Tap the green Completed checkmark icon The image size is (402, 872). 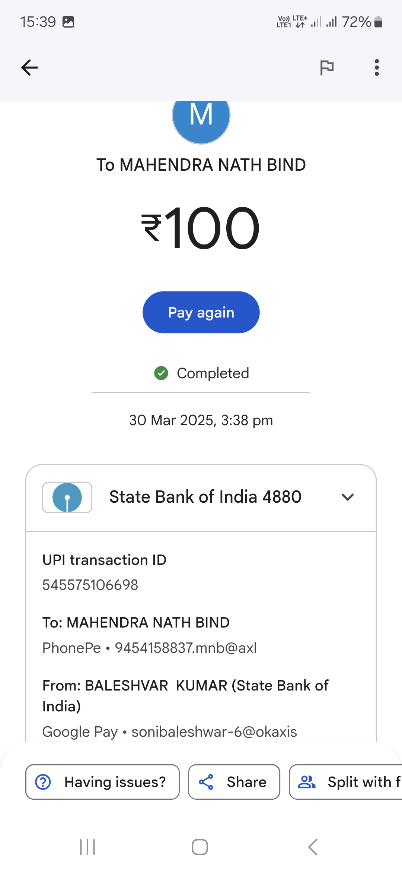click(161, 373)
